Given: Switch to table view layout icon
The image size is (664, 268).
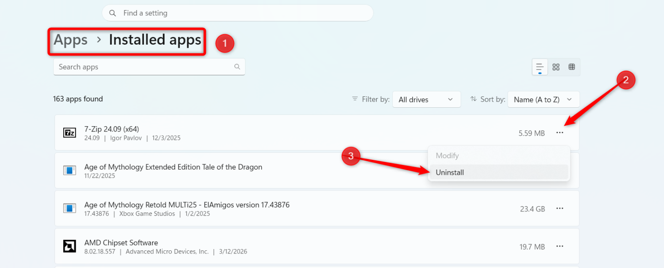Looking at the screenshot, I should (571, 67).
